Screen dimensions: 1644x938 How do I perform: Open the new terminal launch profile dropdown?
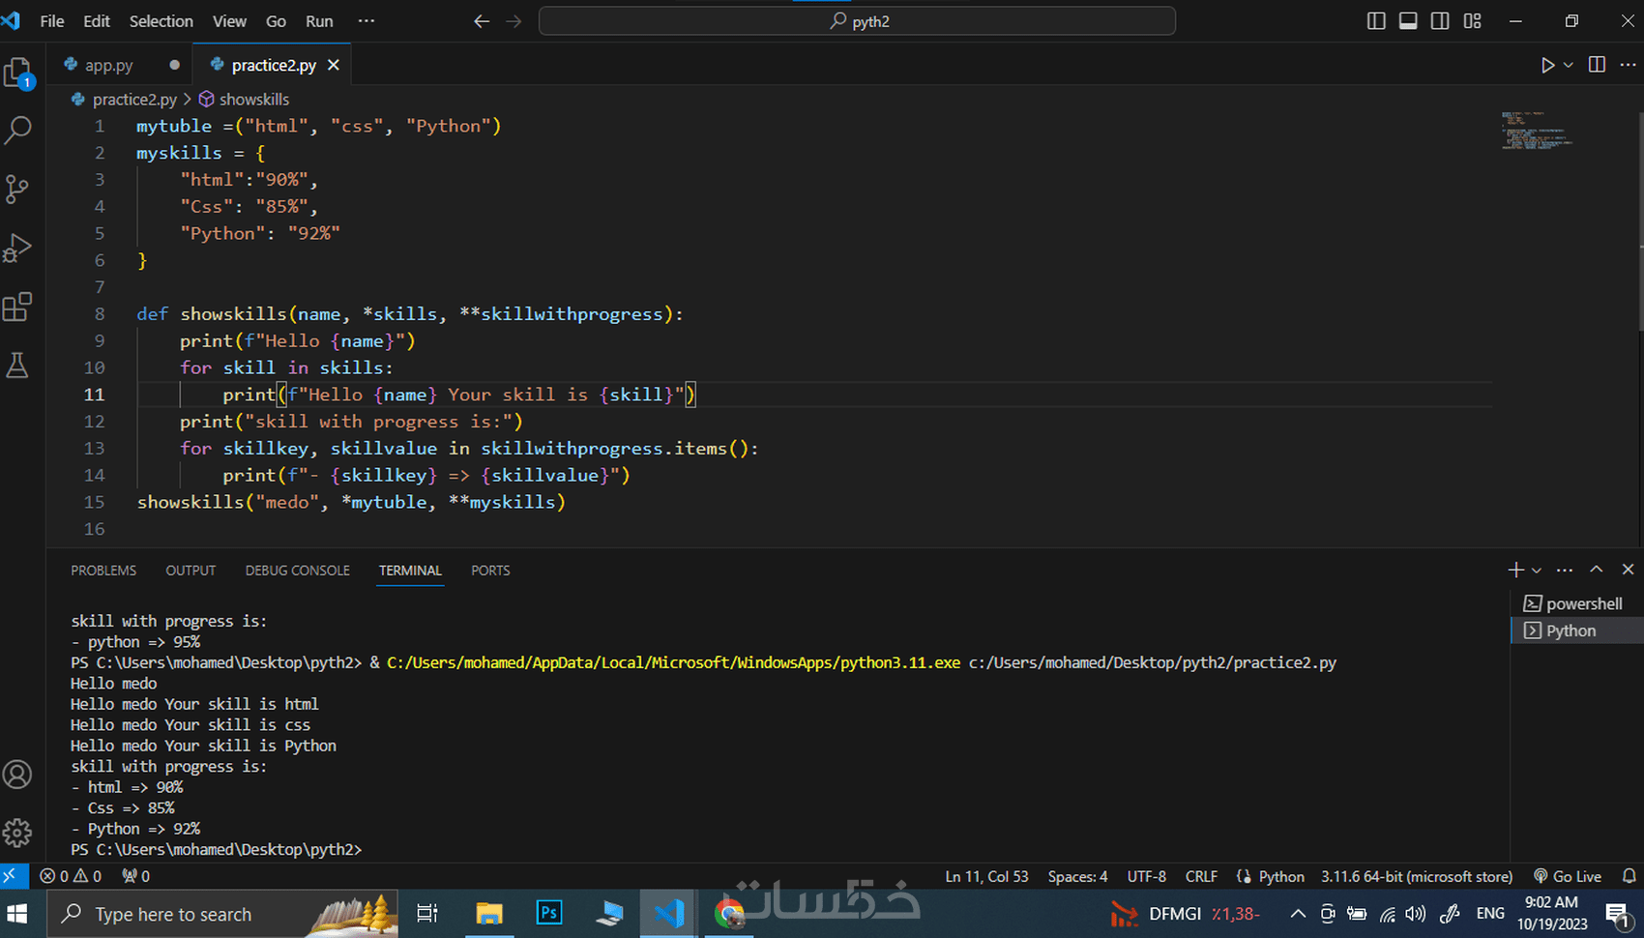pyautogui.click(x=1537, y=571)
